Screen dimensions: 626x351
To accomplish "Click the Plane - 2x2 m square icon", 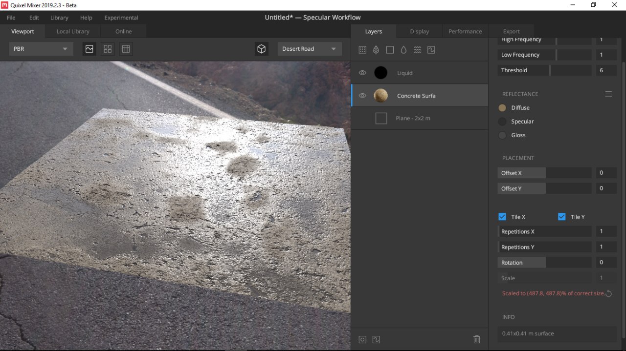I will (381, 118).
